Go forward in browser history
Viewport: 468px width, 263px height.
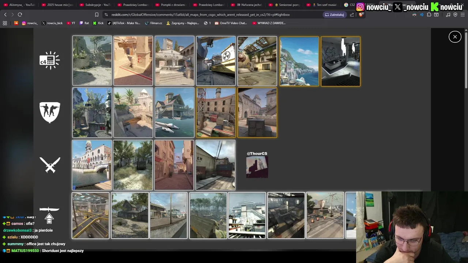click(x=12, y=15)
